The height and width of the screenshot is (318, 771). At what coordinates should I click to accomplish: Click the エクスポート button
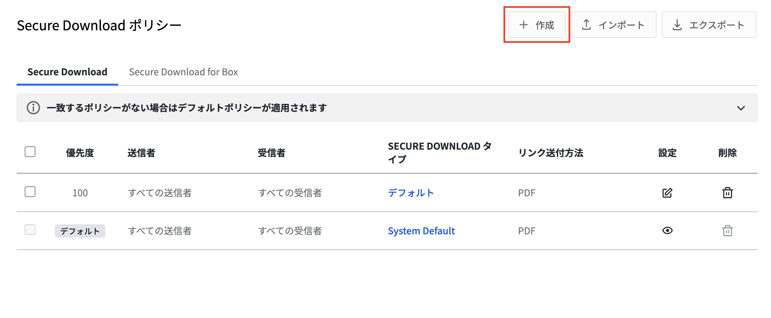pyautogui.click(x=709, y=25)
